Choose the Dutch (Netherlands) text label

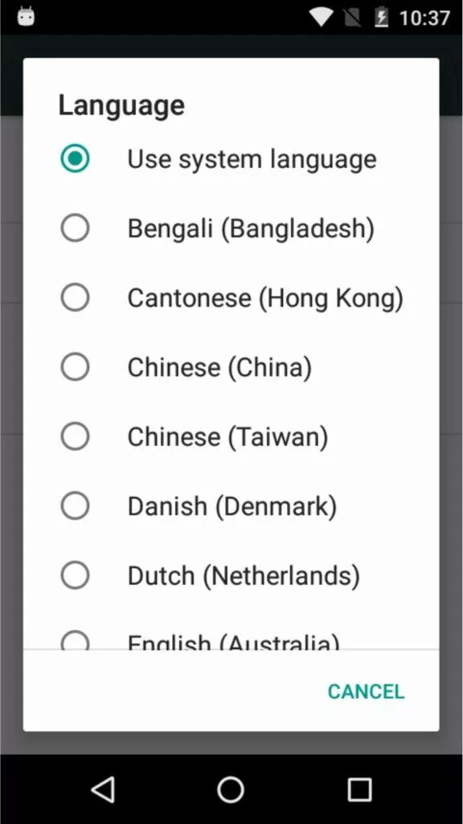pyautogui.click(x=244, y=575)
